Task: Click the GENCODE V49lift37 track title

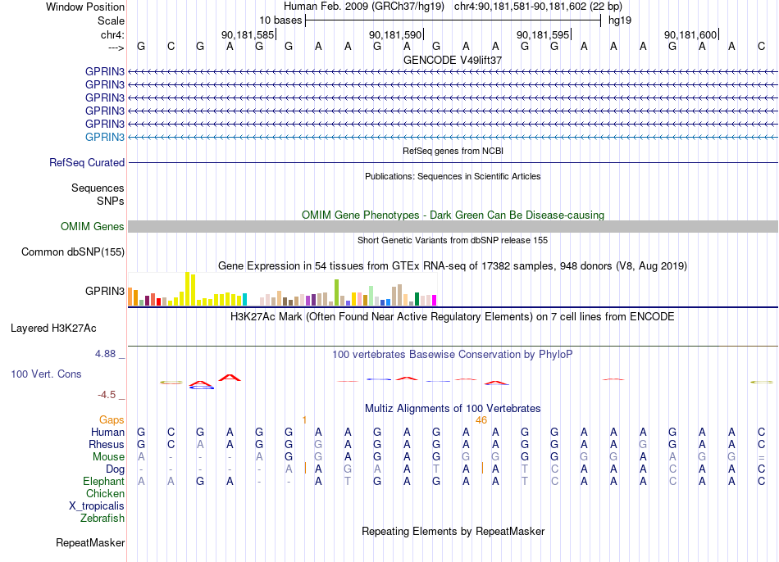Action: (453, 60)
